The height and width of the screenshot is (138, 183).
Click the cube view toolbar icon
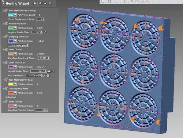[110, 1]
